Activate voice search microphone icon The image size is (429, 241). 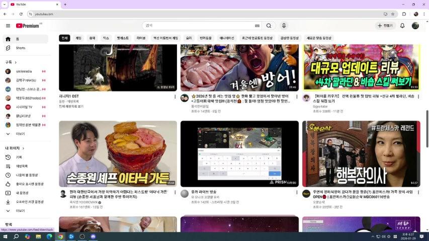coord(284,26)
